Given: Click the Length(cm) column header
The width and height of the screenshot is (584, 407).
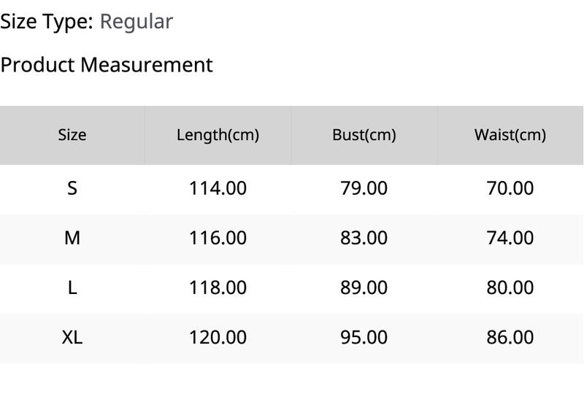Looking at the screenshot, I should [x=218, y=135].
